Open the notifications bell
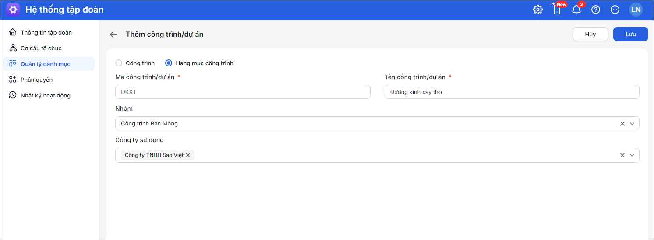 click(576, 10)
